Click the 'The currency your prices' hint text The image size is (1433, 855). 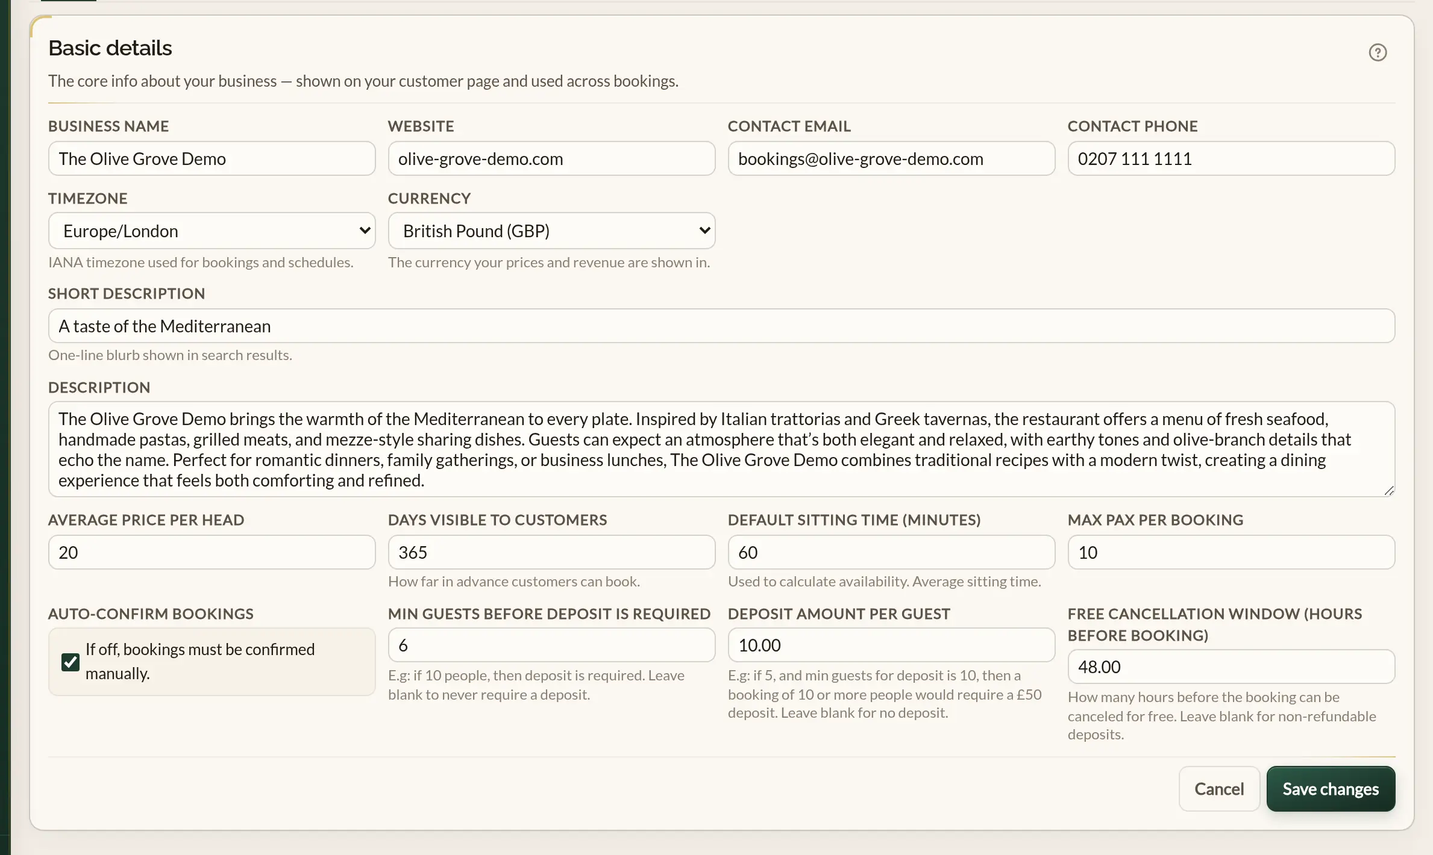point(549,263)
